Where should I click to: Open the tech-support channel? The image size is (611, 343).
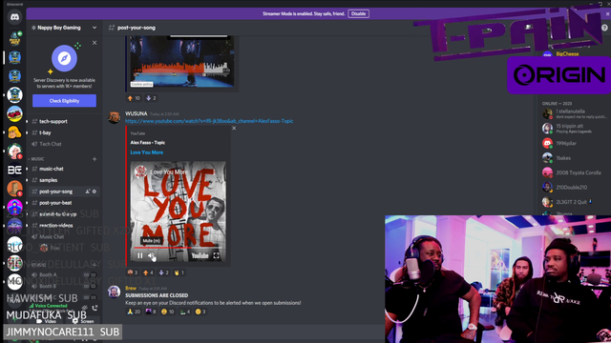pyautogui.click(x=53, y=121)
